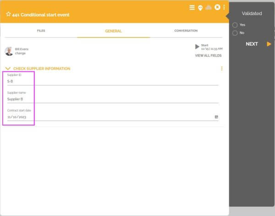This screenshot has height=216, width=275.
Task: Click the star icon beside the task title
Action: pos(8,14)
